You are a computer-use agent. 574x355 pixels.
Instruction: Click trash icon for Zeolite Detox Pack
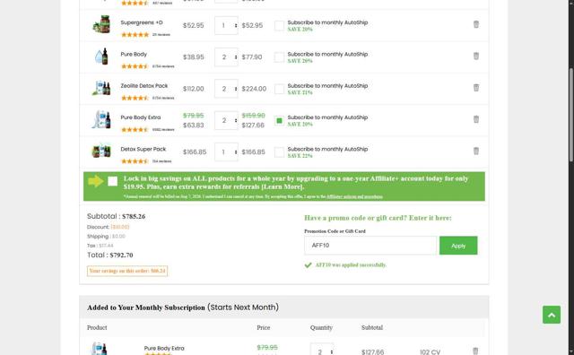tap(476, 88)
